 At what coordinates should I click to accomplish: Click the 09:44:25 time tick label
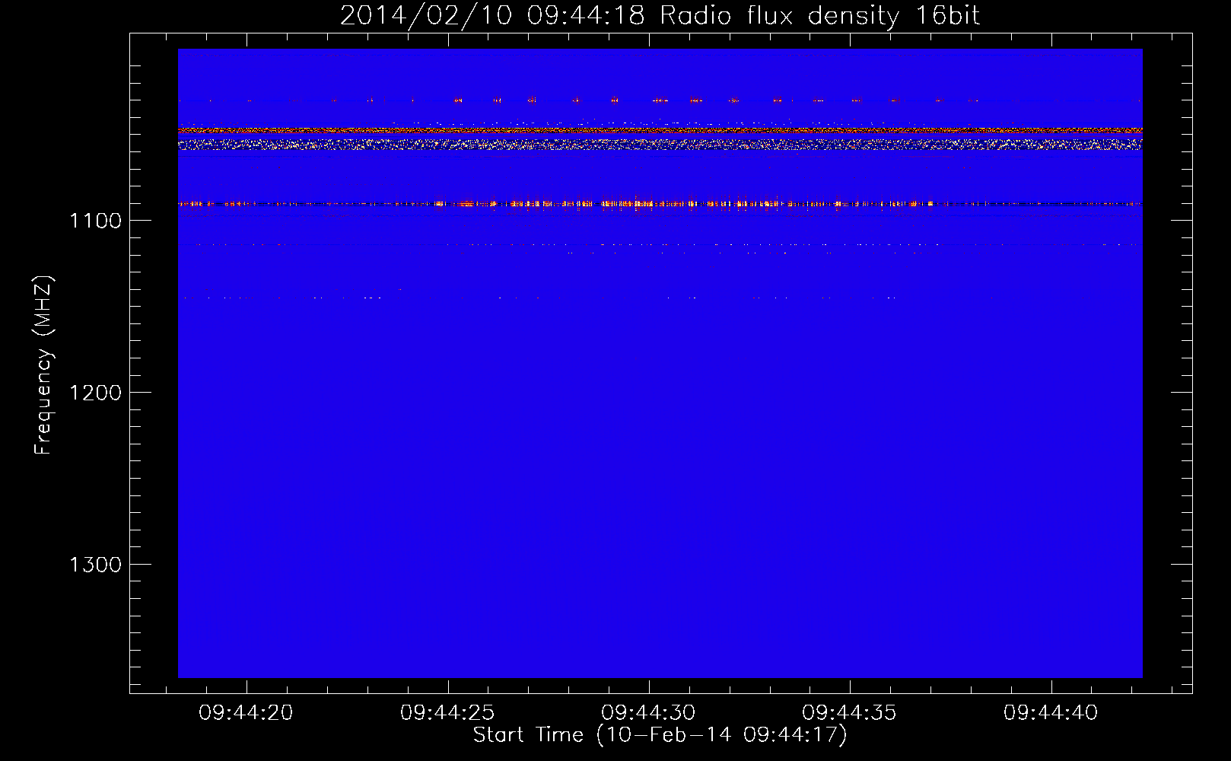tap(447, 713)
